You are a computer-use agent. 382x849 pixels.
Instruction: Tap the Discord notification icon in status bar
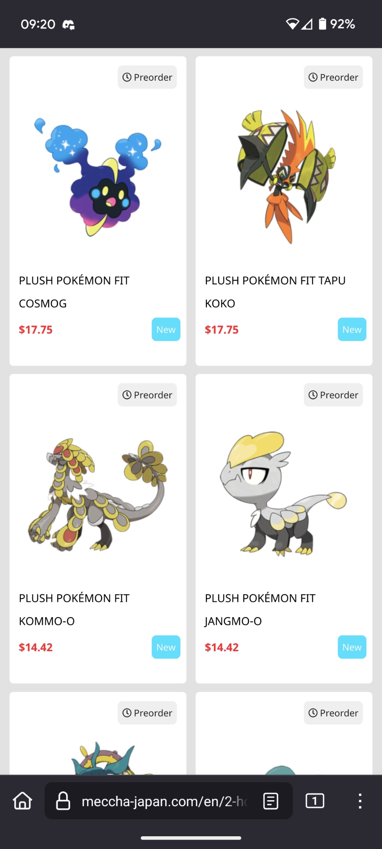pyautogui.click(x=69, y=25)
